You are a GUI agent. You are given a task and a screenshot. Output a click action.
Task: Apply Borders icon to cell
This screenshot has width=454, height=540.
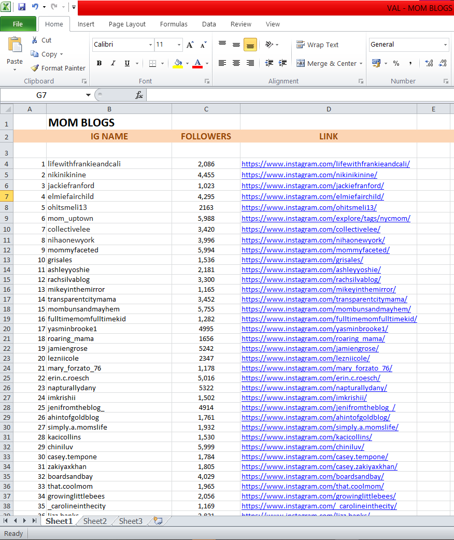152,63
